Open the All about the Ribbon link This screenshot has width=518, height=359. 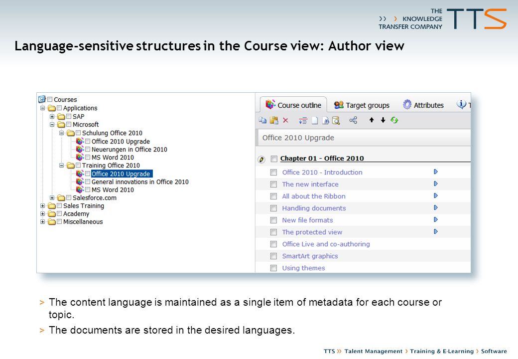click(x=313, y=196)
